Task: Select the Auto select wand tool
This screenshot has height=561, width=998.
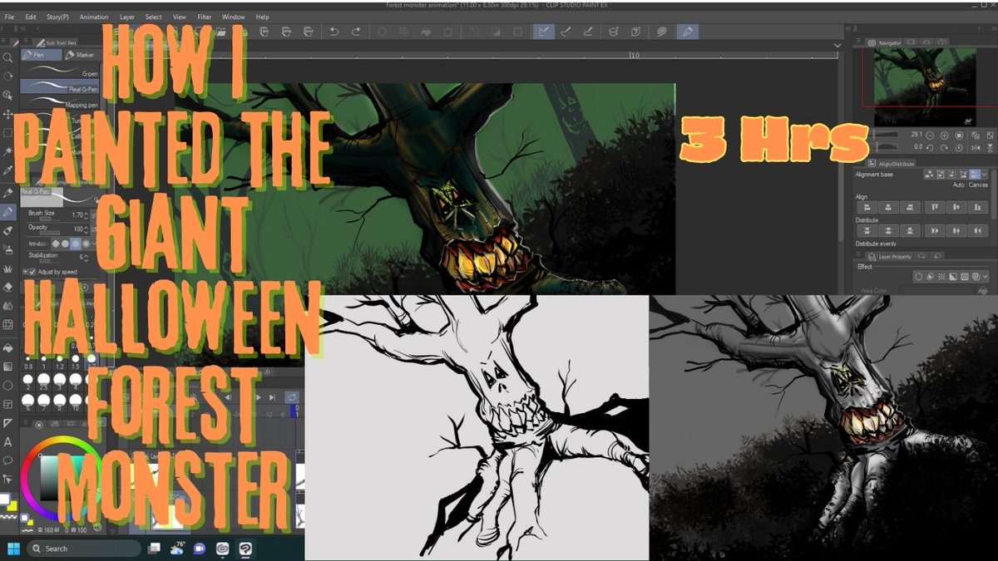Action: [x=7, y=152]
